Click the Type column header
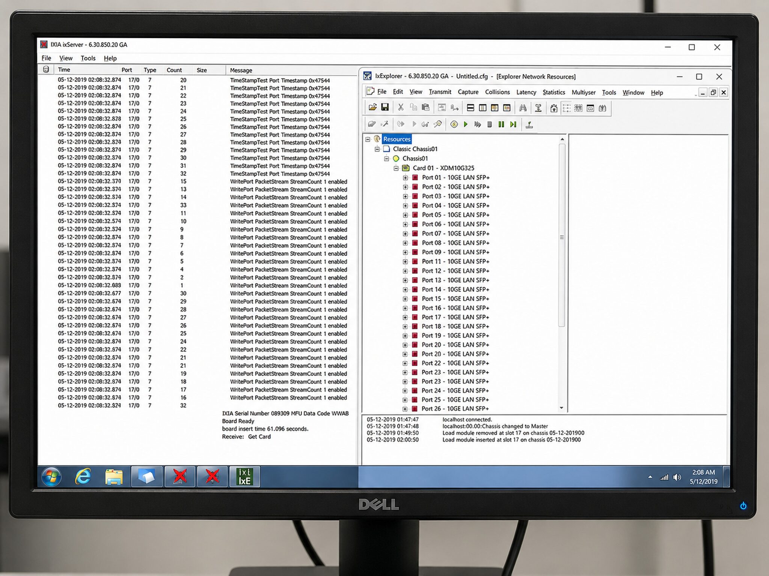This screenshot has height=576, width=769. click(150, 70)
